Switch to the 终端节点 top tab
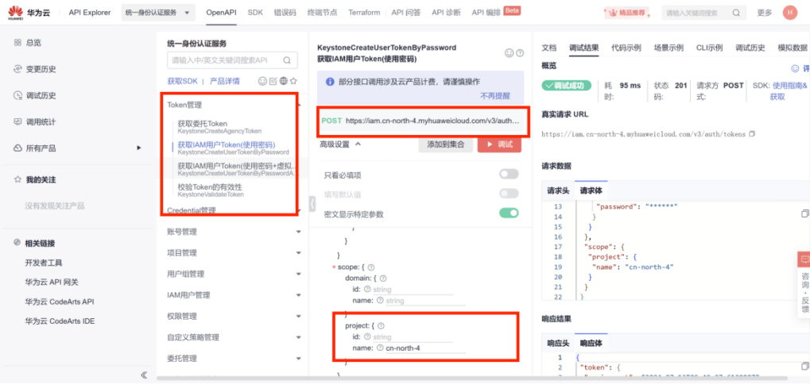 click(x=322, y=13)
